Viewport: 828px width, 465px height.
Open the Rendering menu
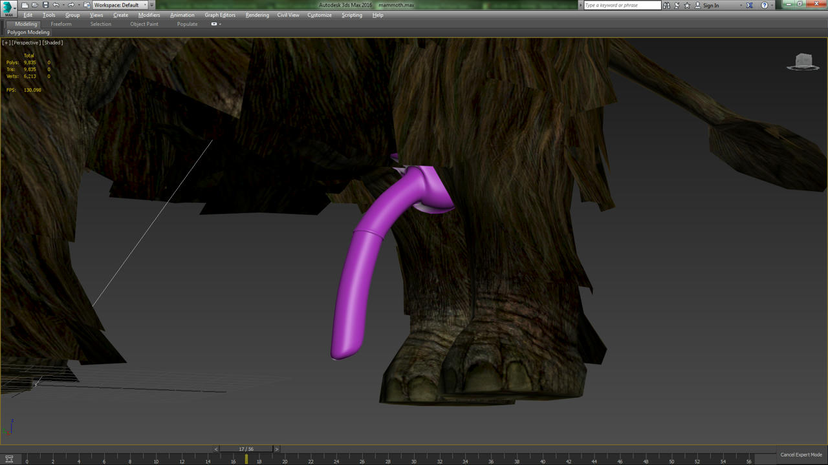point(257,15)
